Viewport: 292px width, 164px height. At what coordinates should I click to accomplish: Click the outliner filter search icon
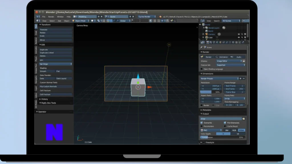(244, 20)
